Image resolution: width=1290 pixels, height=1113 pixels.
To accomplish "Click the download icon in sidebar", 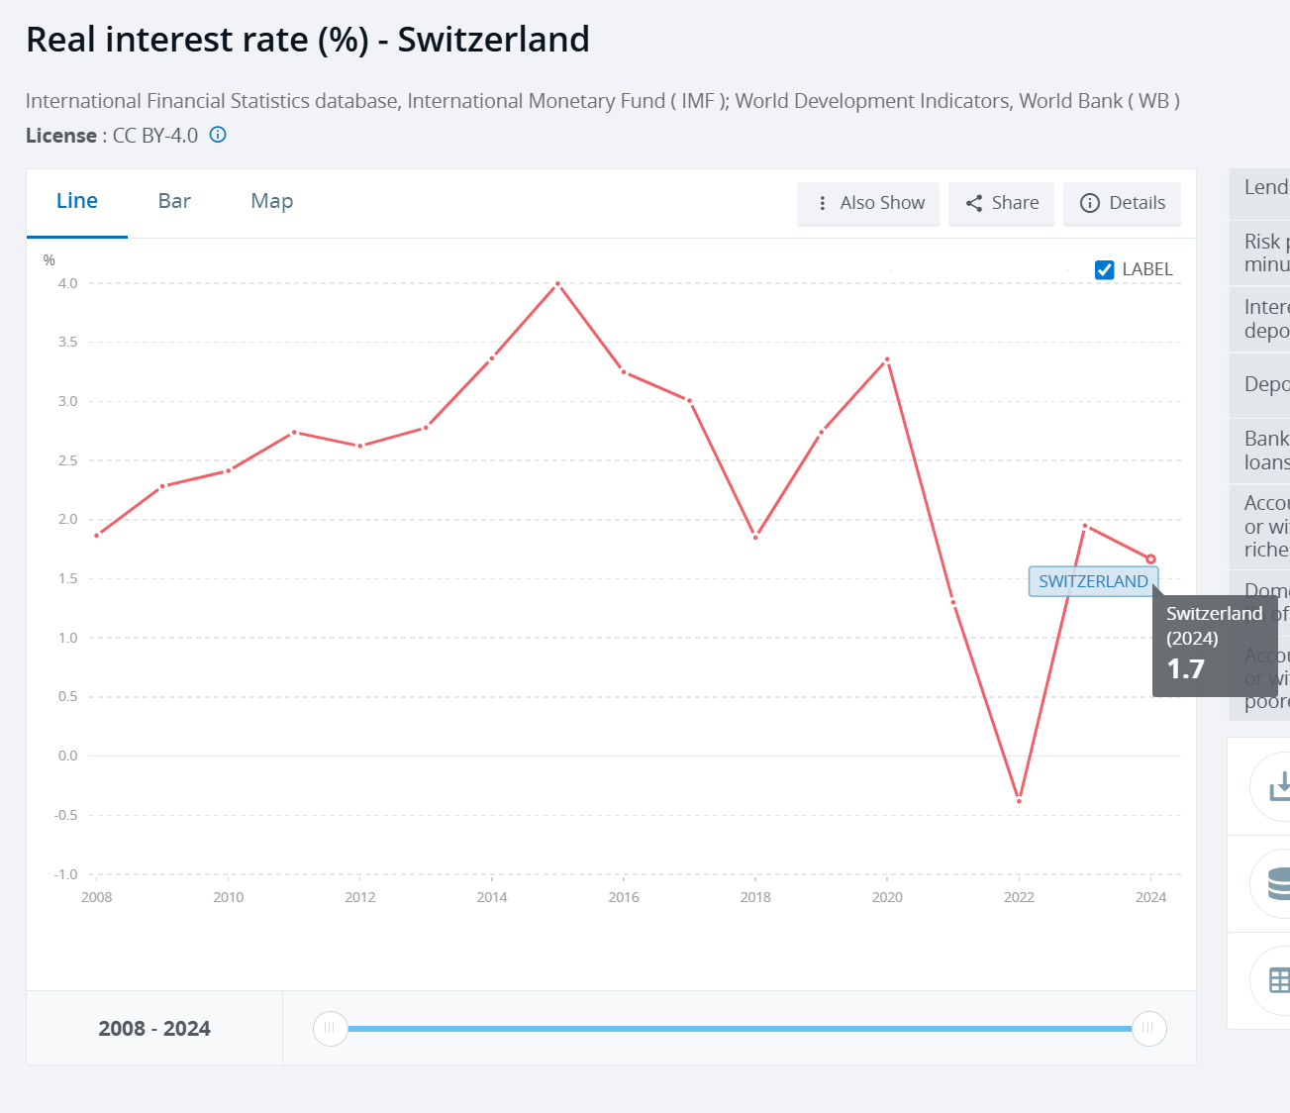I will point(1279,786).
